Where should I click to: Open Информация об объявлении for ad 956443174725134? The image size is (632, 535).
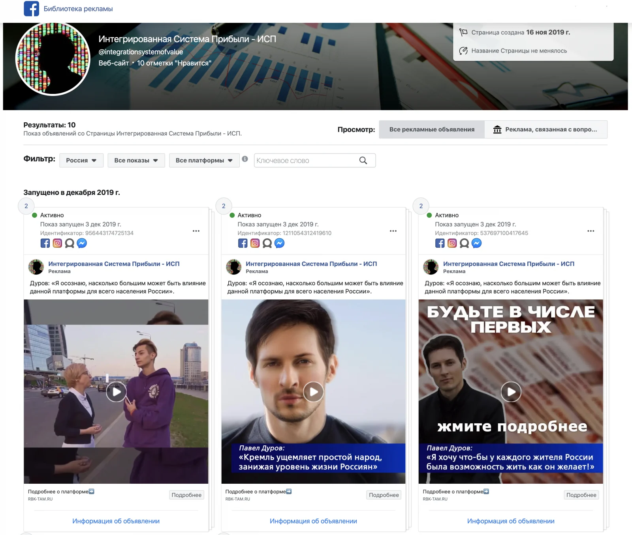[116, 521]
